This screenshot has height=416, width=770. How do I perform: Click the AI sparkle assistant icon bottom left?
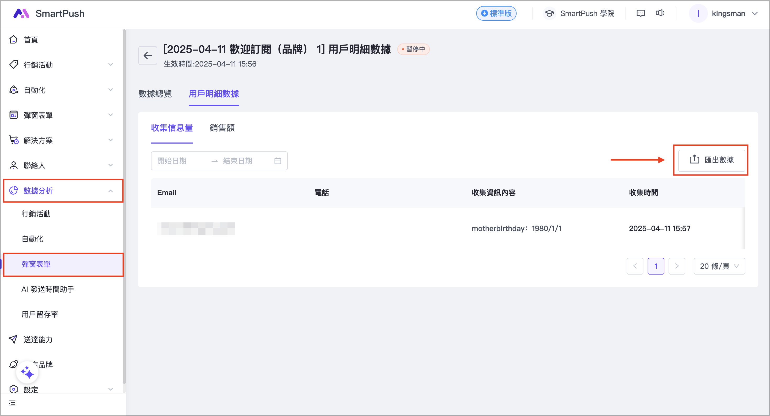click(x=27, y=372)
